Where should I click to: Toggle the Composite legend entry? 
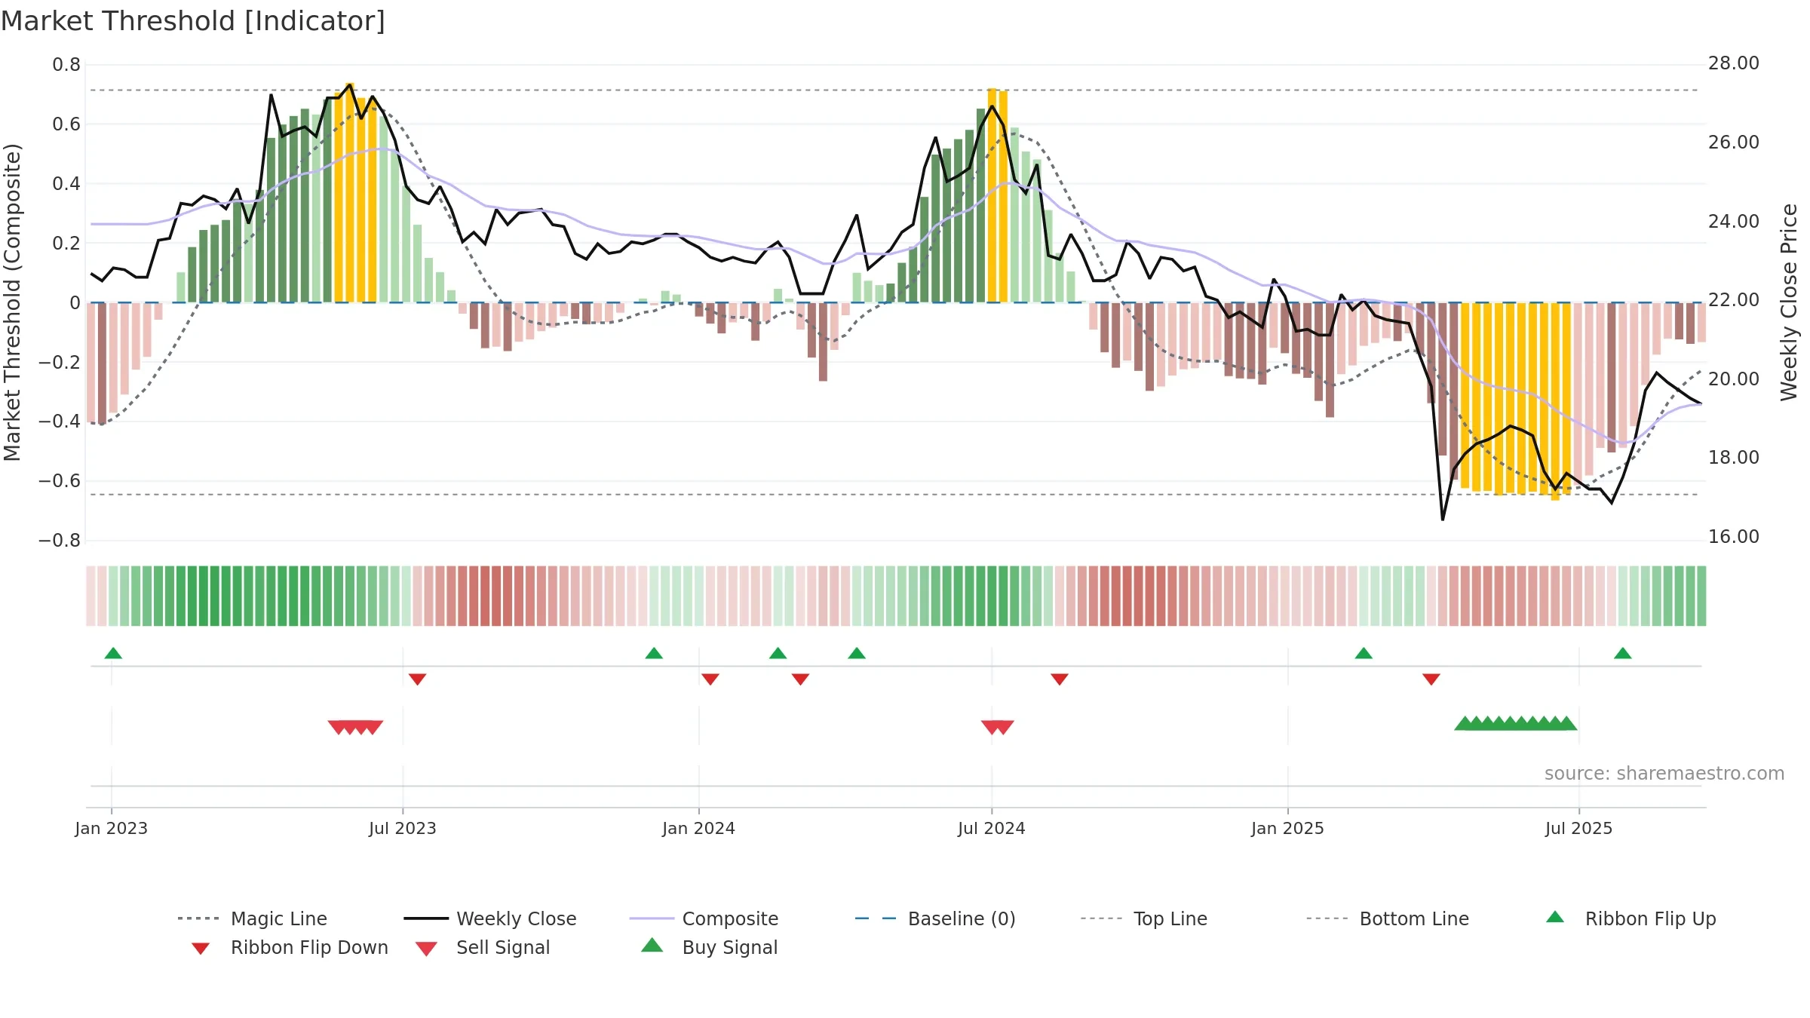(704, 918)
